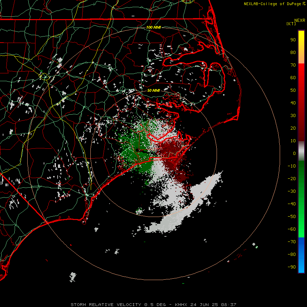Click the -10 value on velocity scale
The image size is (307, 307).
[292, 166]
